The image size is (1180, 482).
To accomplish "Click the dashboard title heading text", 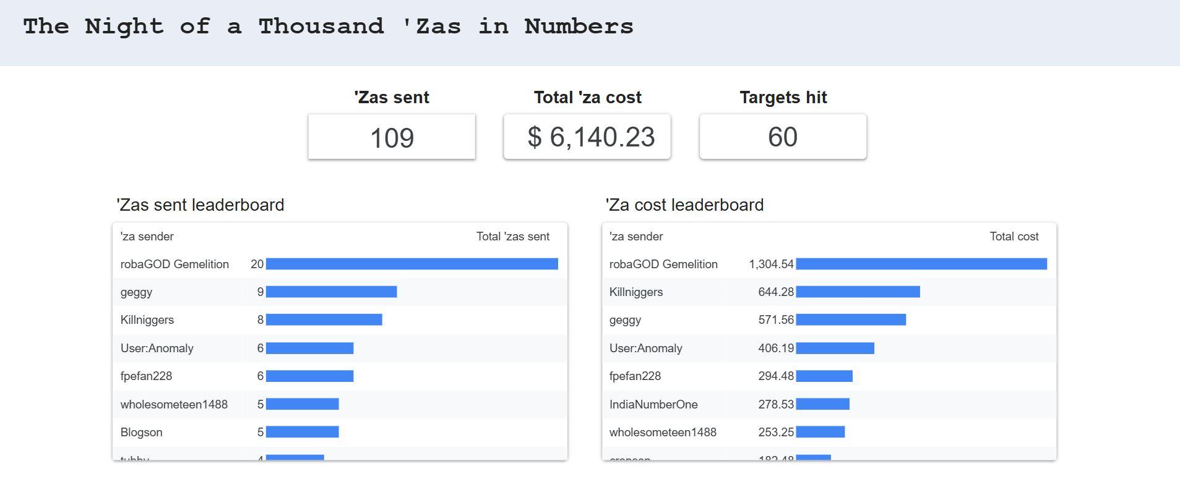I will 328,27.
